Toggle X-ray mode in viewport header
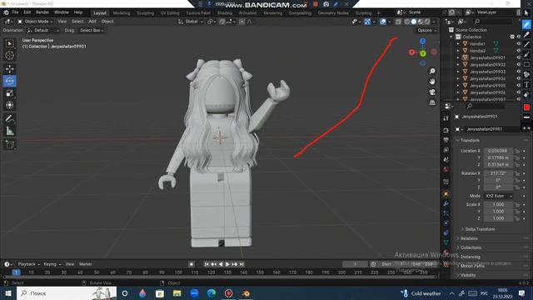Viewport: 533px width, 300px height. click(x=398, y=22)
